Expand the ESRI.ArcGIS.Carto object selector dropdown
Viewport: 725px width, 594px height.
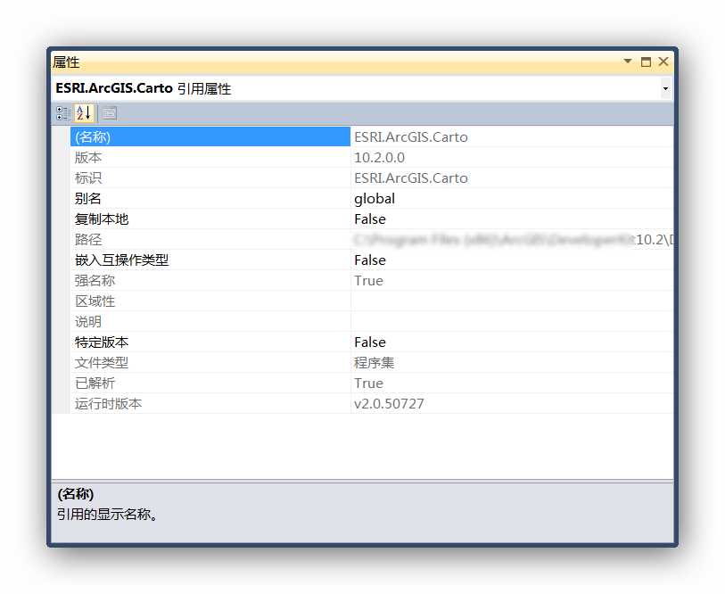[x=665, y=89]
